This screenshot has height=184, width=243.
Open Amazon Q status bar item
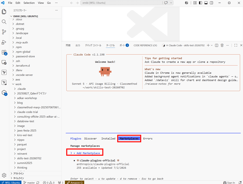(x=75, y=182)
